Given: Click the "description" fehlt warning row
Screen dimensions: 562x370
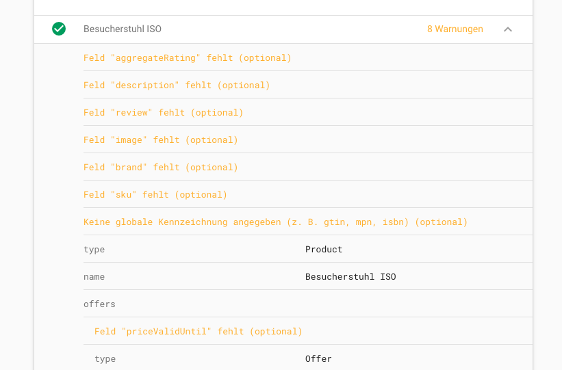Looking at the screenshot, I should [177, 85].
